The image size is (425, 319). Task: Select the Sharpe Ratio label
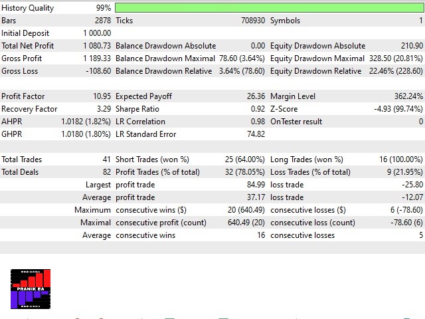pyautogui.click(x=137, y=109)
